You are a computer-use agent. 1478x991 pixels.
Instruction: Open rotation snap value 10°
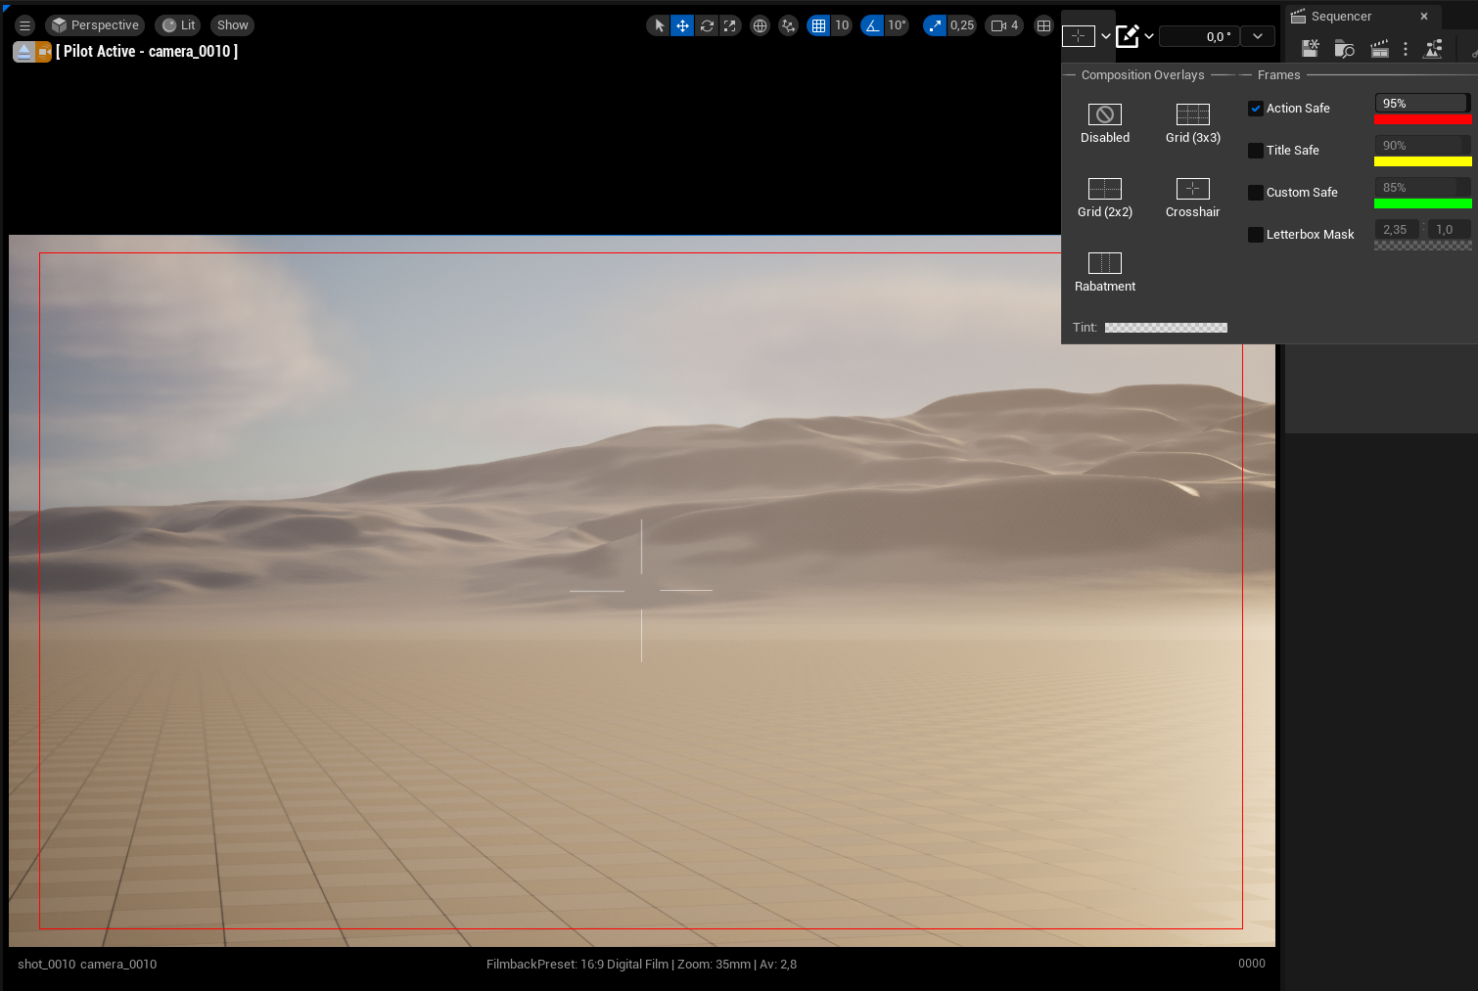tap(898, 25)
